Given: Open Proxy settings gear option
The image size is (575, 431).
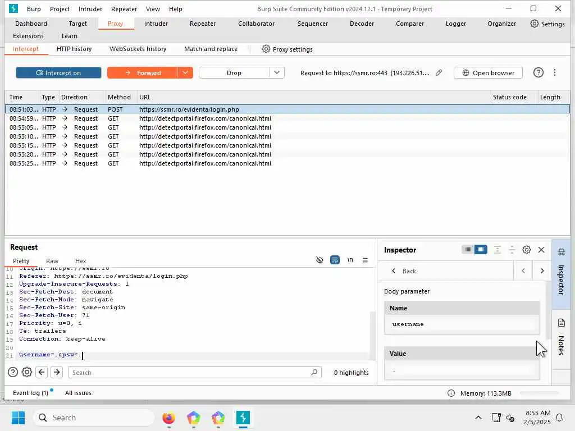Looking at the screenshot, I should tap(287, 49).
